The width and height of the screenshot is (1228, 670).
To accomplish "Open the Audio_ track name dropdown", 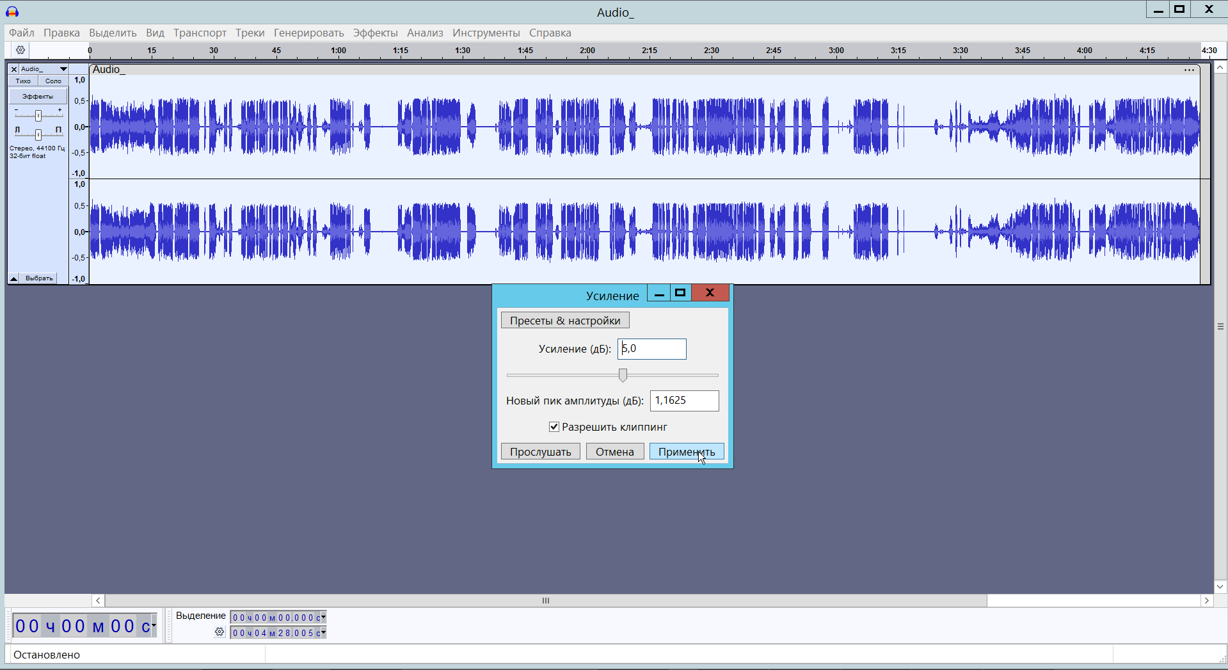I will (63, 69).
